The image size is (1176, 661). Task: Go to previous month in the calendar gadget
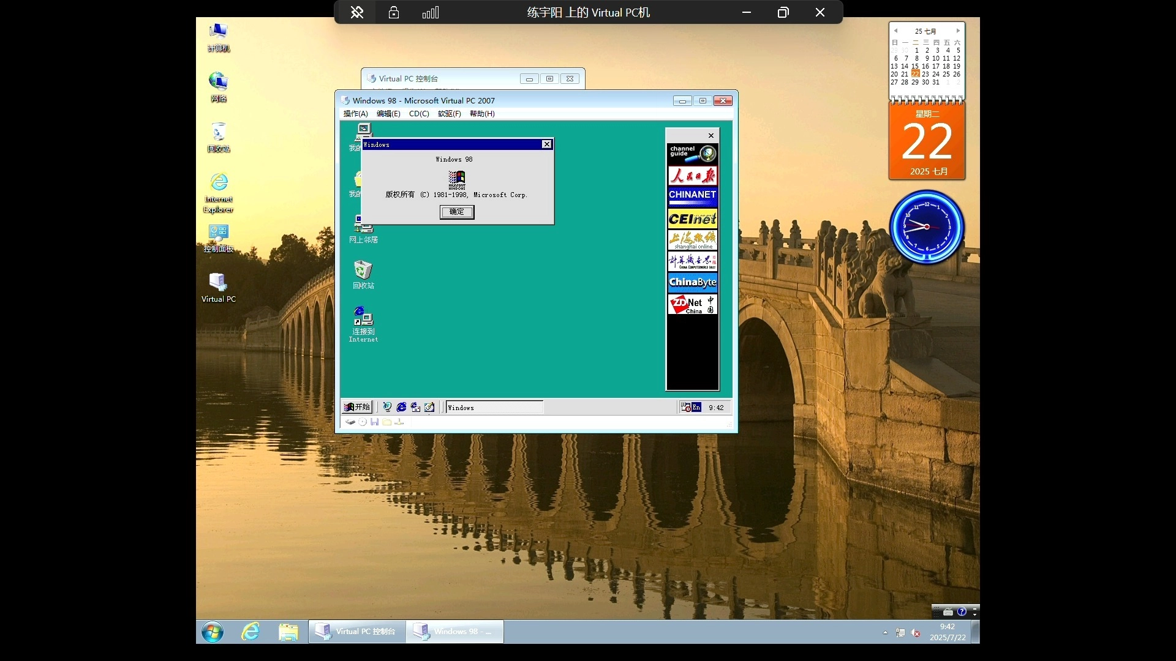coord(895,31)
